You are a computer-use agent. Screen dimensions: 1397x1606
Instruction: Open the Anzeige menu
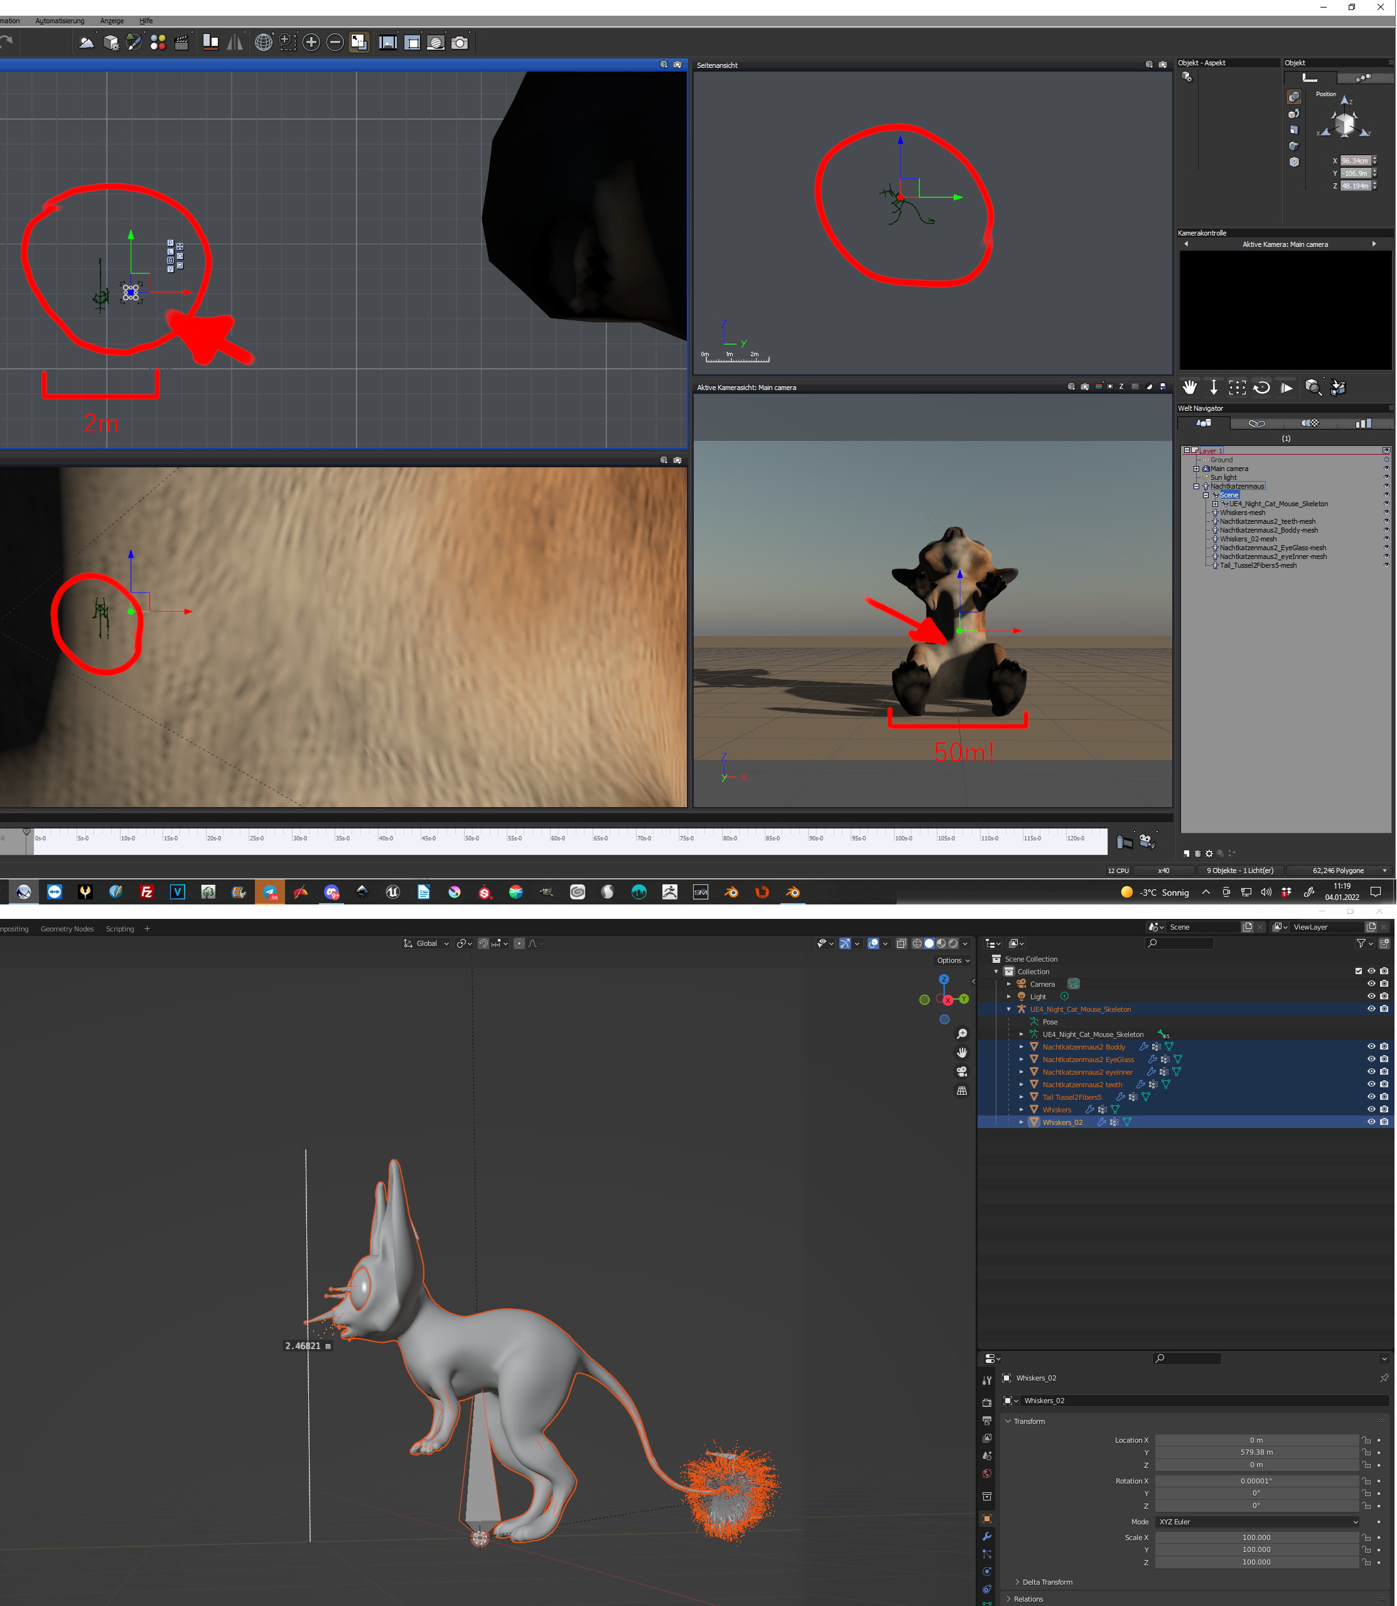coord(112,21)
